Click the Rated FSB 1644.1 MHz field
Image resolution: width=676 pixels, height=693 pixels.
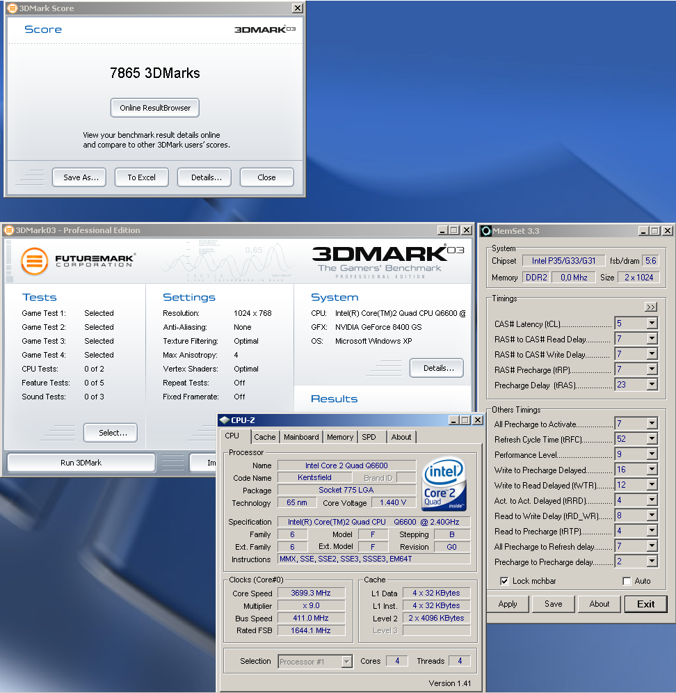(x=311, y=630)
